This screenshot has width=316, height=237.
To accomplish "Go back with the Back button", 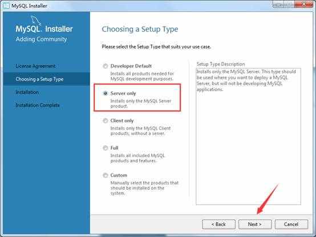I will (218, 224).
